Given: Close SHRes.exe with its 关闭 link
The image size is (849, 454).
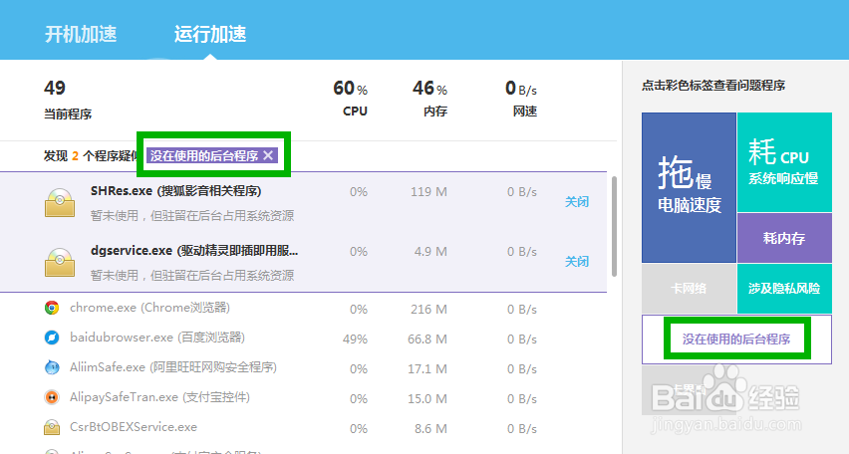Looking at the screenshot, I should point(577,202).
